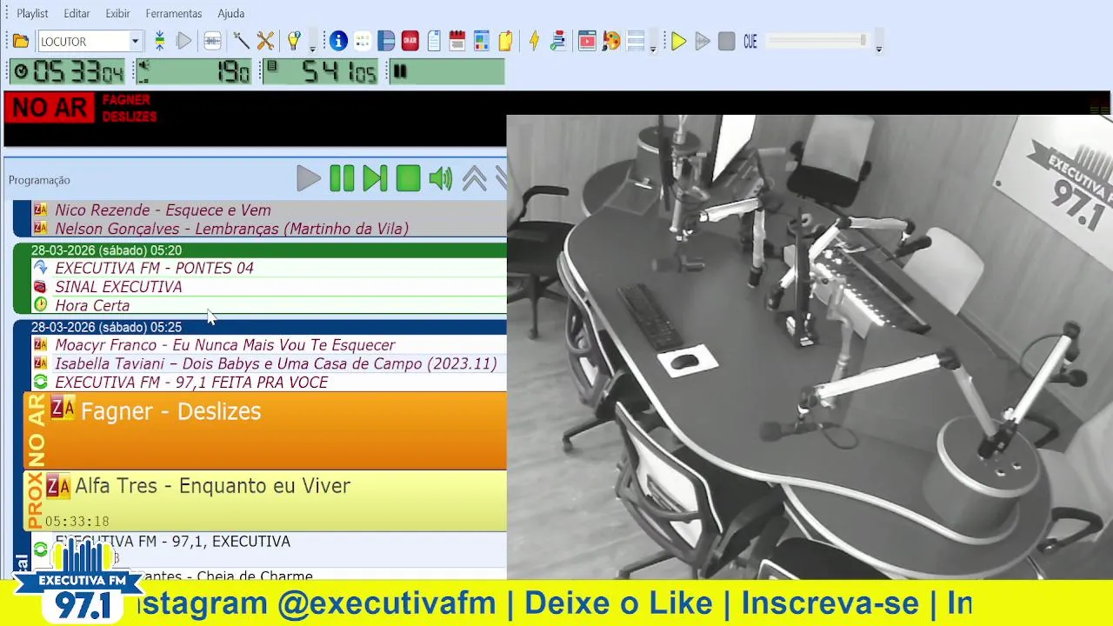
Task: Click green pause button in Programação bar
Action: point(342,178)
